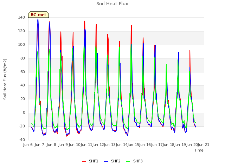The height and width of the screenshot is (168, 225).
Task: Click the 60 y-axis tick label
Action: click(x=22, y=72)
